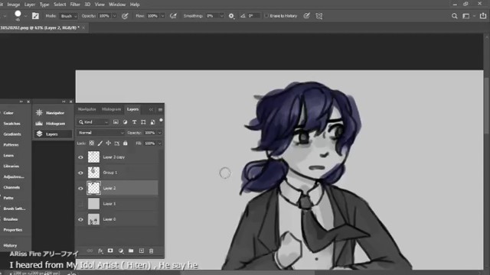
Task: Click the delete layer trash icon
Action: 152,251
